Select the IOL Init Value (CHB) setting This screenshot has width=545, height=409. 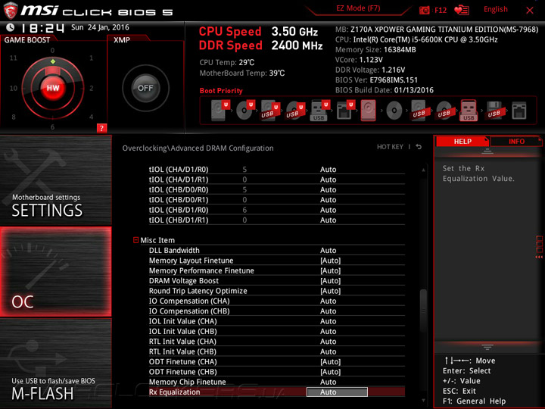point(277,331)
